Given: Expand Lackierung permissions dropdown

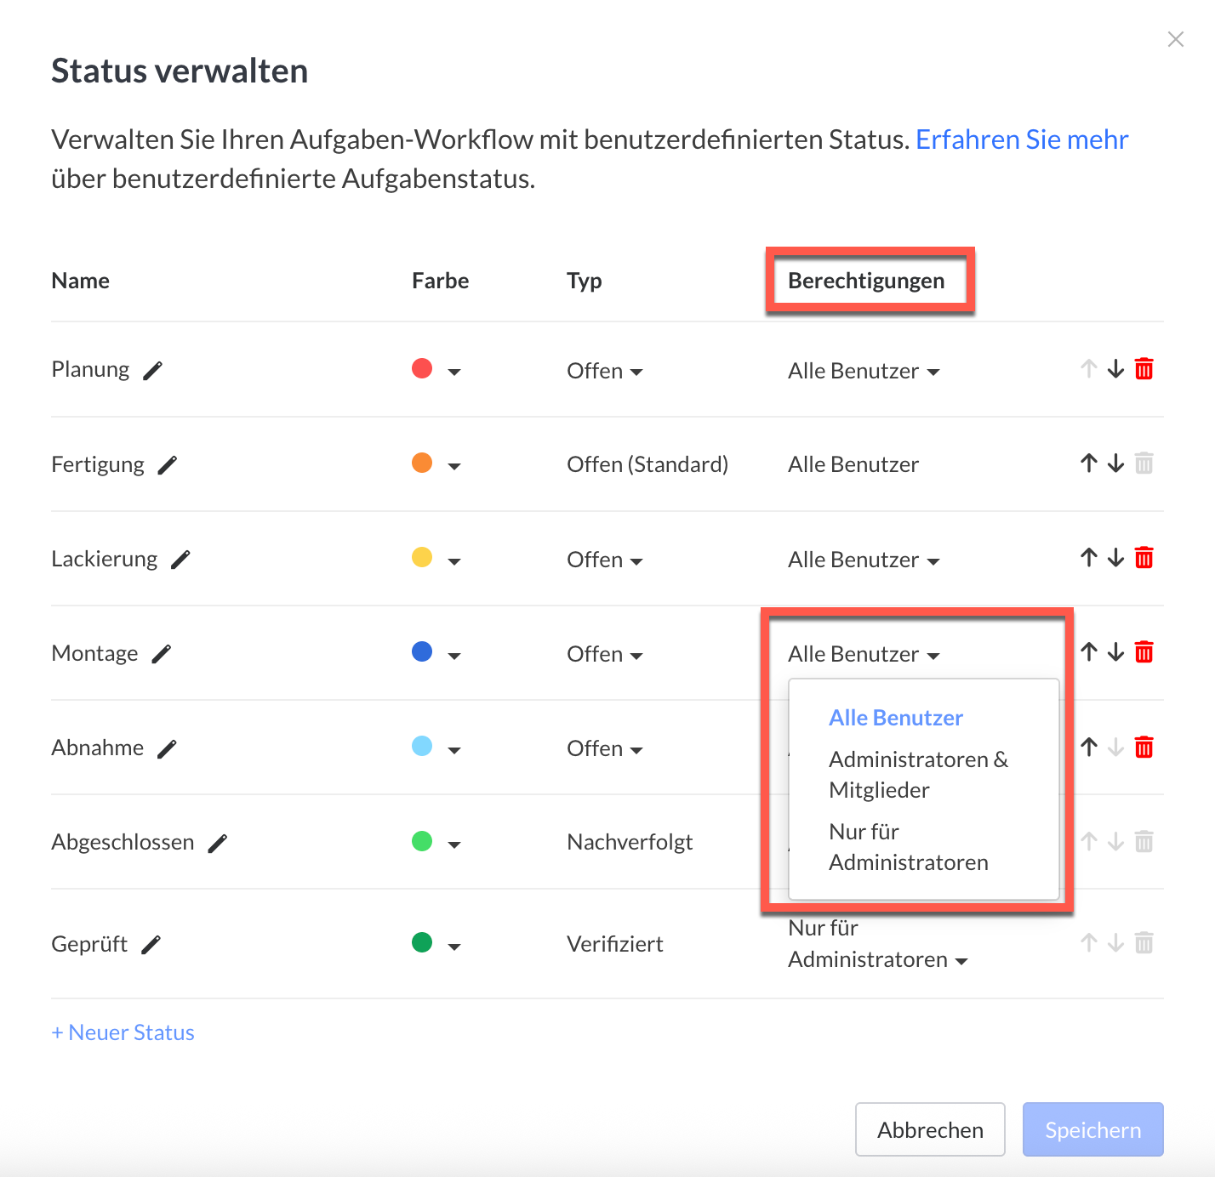Looking at the screenshot, I should tap(864, 560).
